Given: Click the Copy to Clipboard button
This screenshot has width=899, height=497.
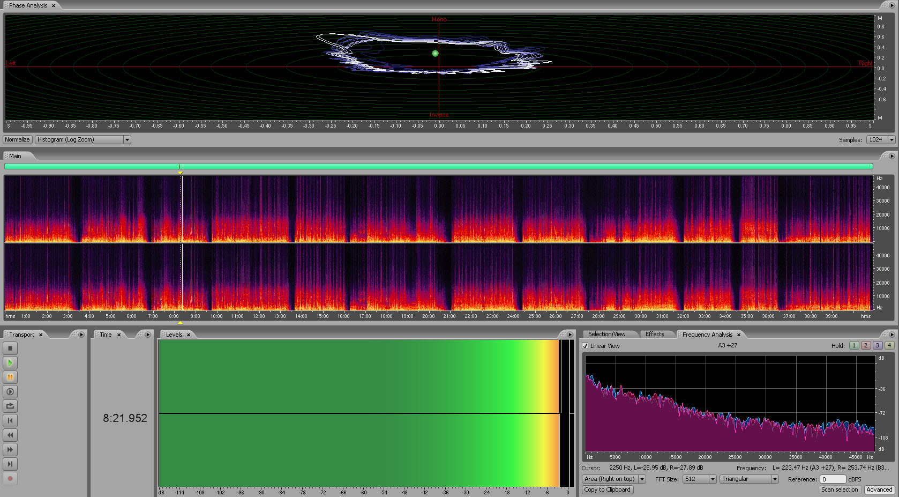Looking at the screenshot, I should coord(607,489).
